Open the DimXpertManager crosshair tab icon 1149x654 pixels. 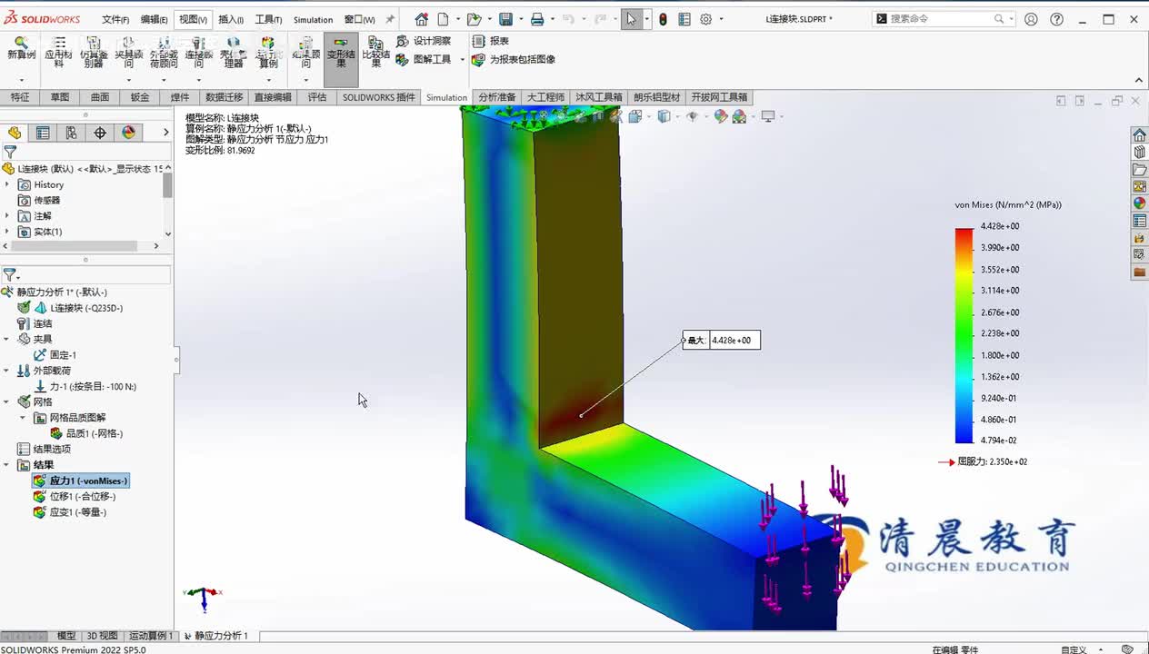click(100, 133)
